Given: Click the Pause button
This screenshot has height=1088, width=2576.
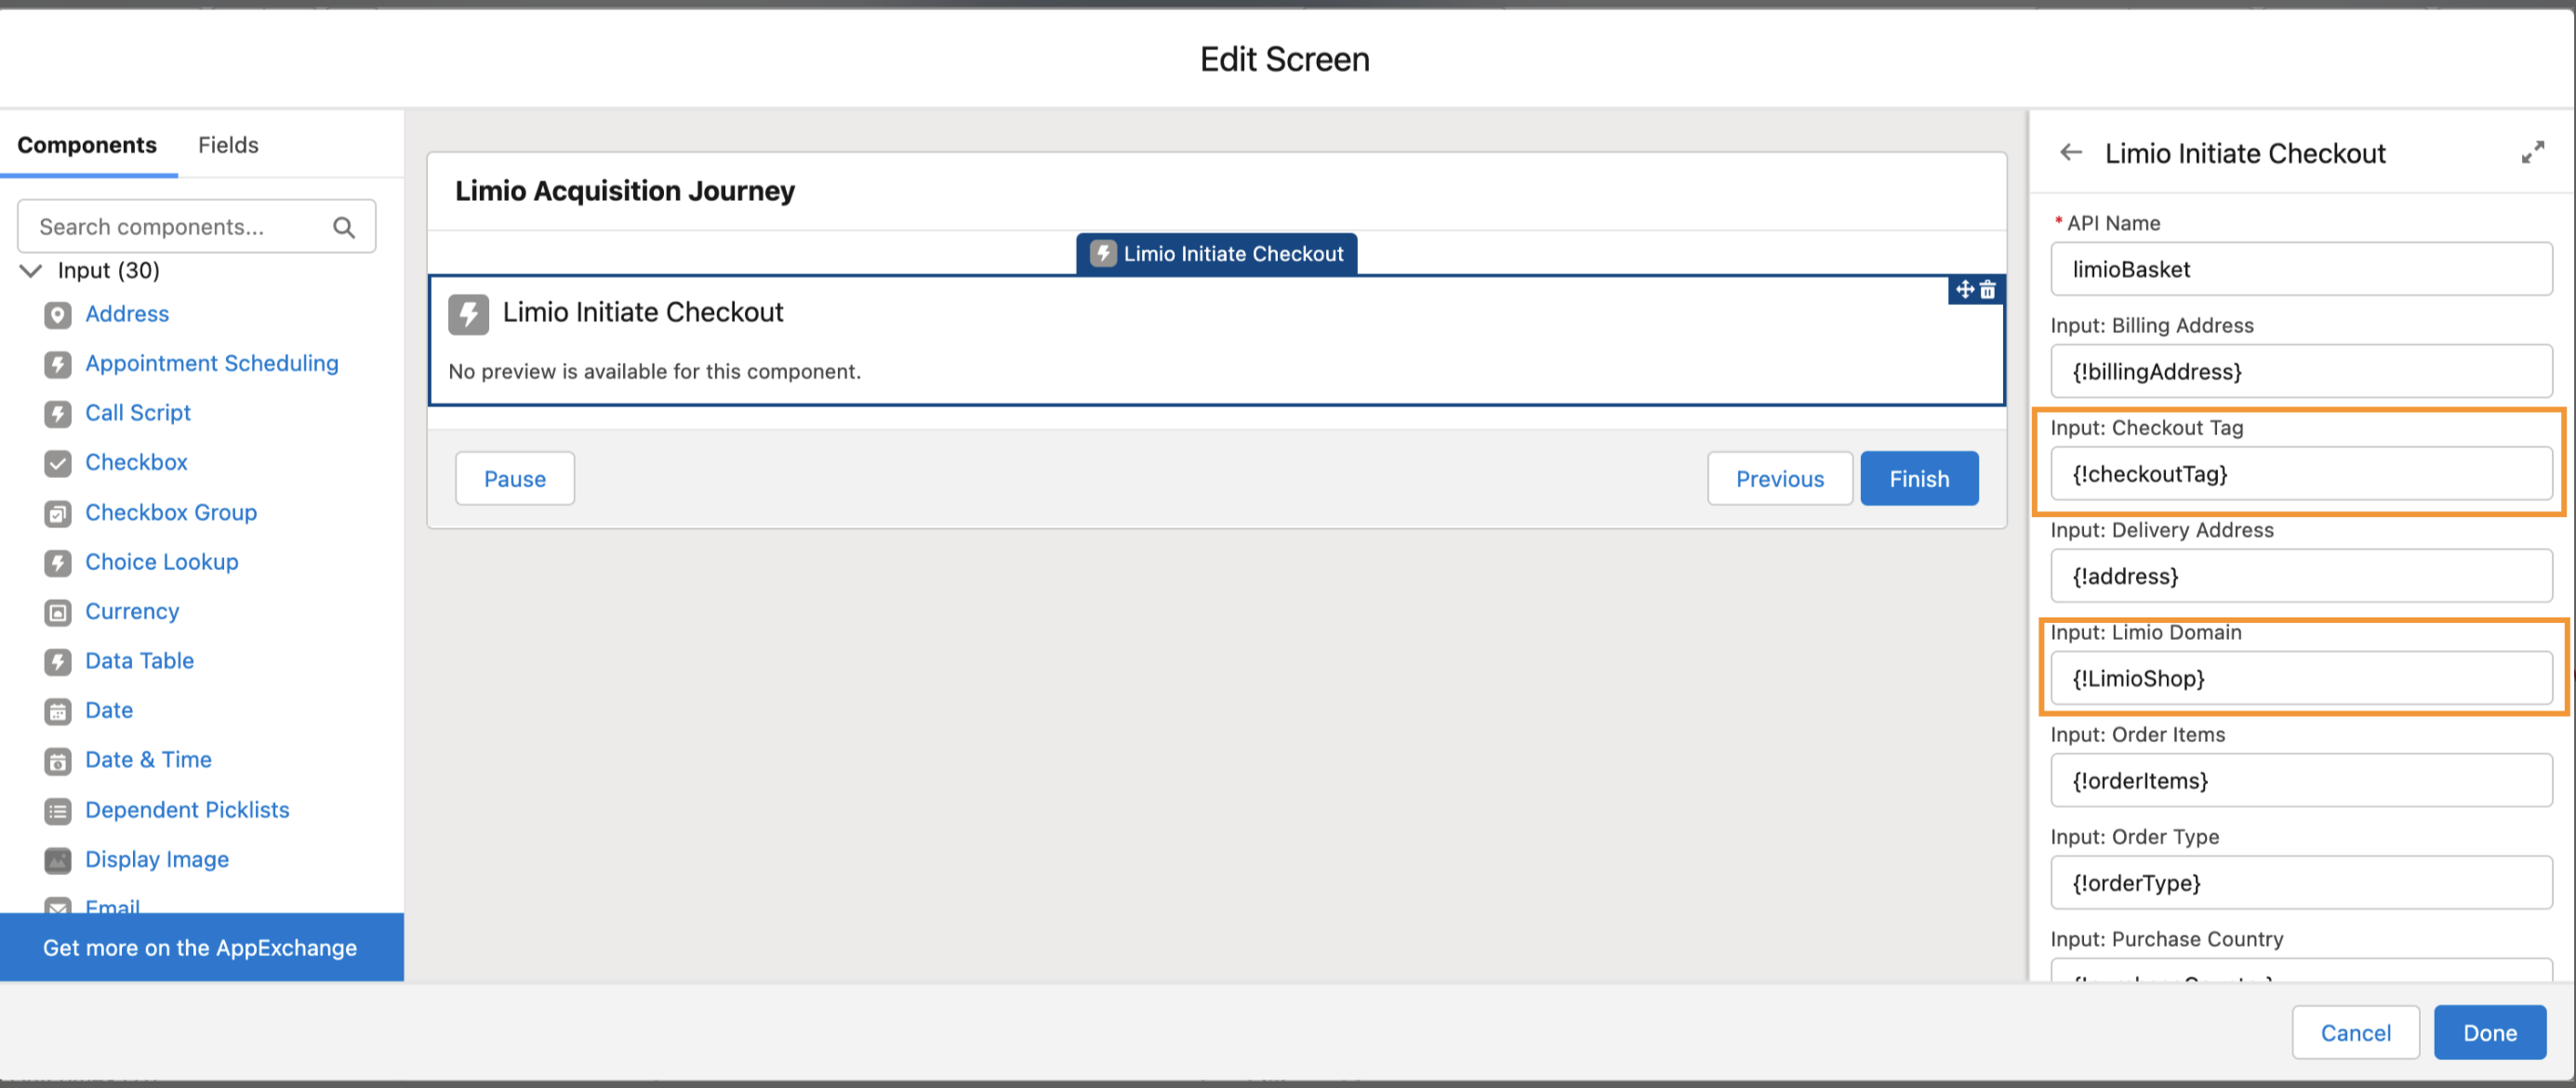Looking at the screenshot, I should tap(515, 479).
